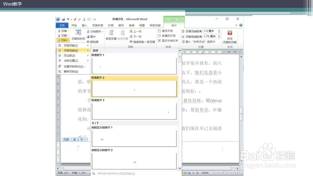Switch to Insert (插入) tab

click(x=84, y=25)
